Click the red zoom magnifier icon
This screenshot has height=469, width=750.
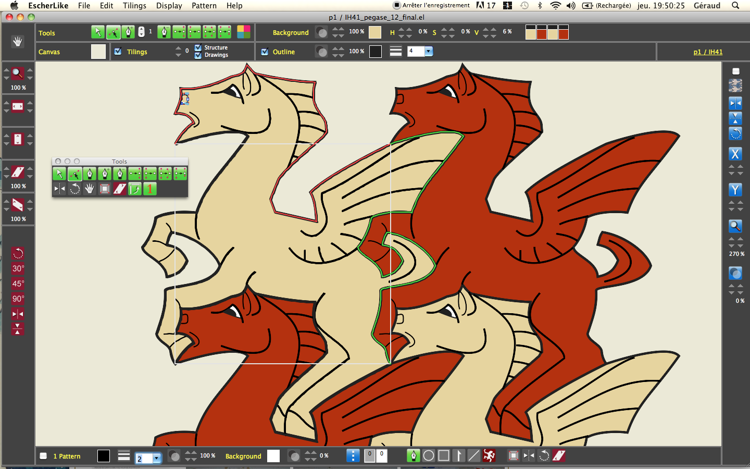(x=18, y=73)
